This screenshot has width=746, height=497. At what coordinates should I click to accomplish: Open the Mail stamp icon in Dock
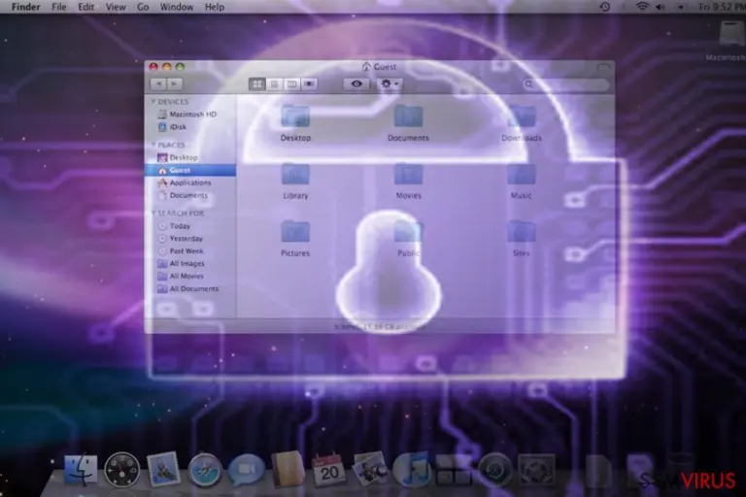coord(163,470)
